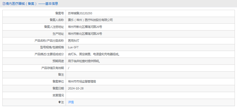Image resolution: width=237 pixels, height=108 pixels.
Task: Click the 产品名称/产品分类名称 label
Action: click(49, 41)
